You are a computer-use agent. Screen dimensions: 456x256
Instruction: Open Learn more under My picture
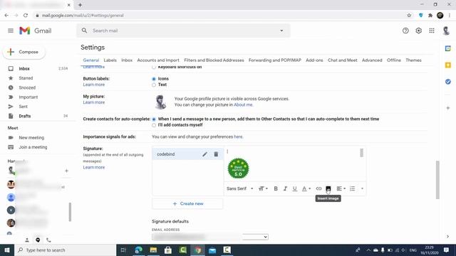tap(93, 102)
